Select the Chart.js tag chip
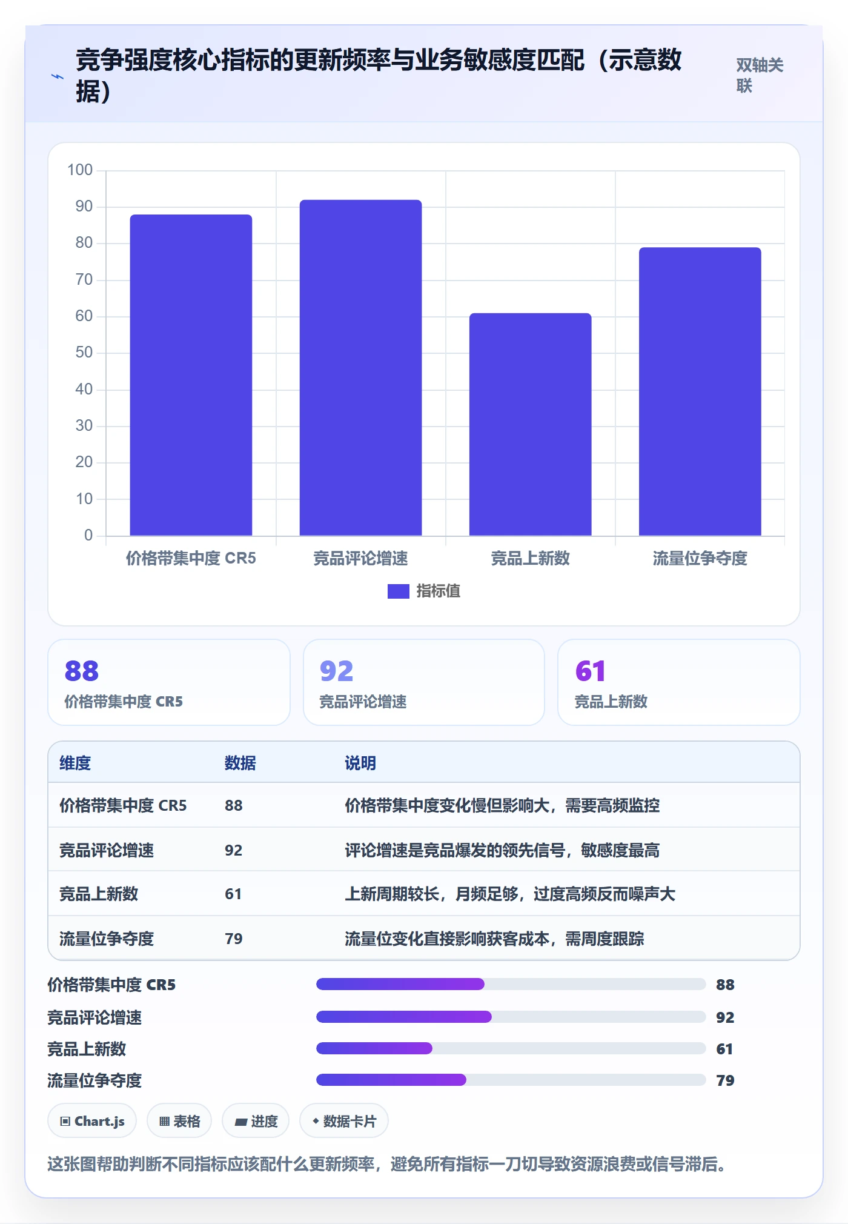 tap(92, 1121)
